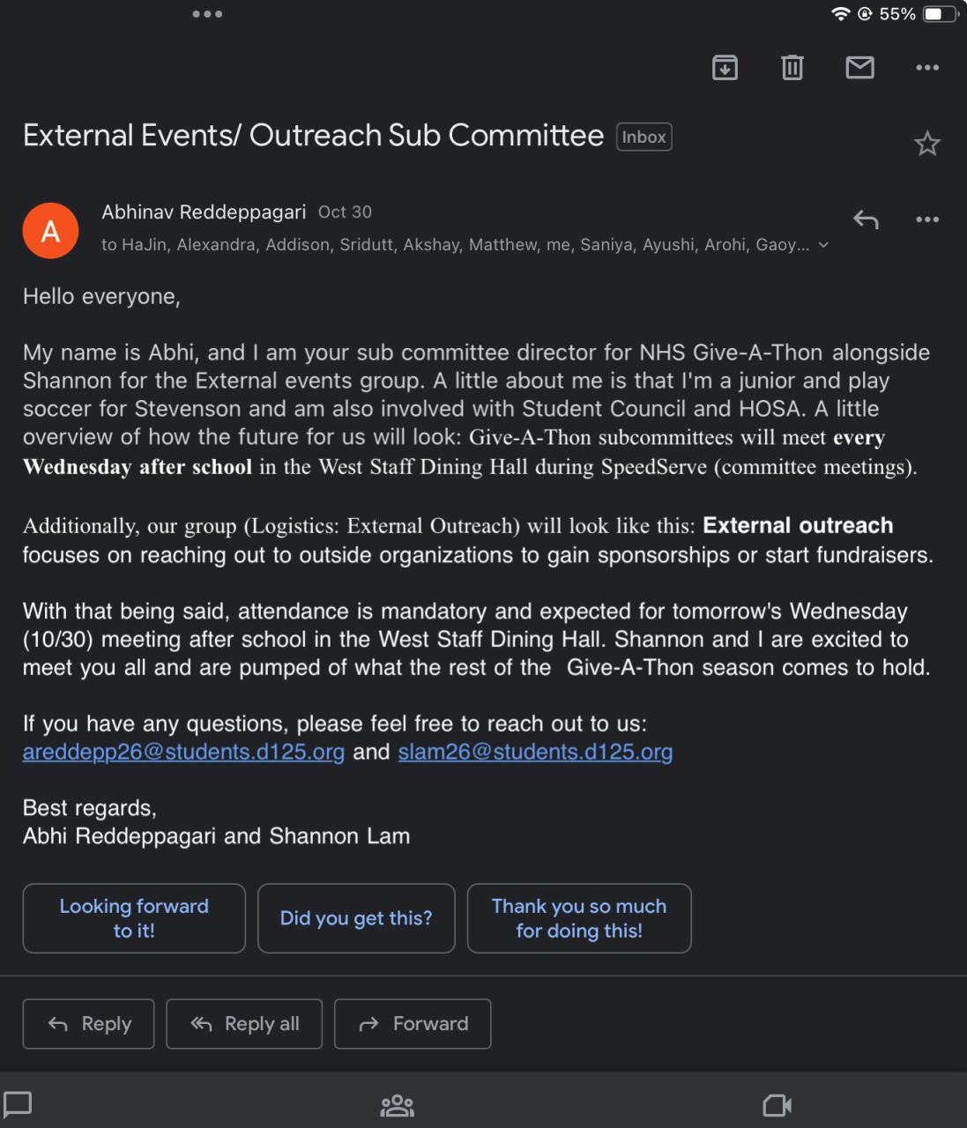Viewport: 967px width, 1128px height.
Task: Tap Abhinav's orange avatar circle
Action: 51,231
